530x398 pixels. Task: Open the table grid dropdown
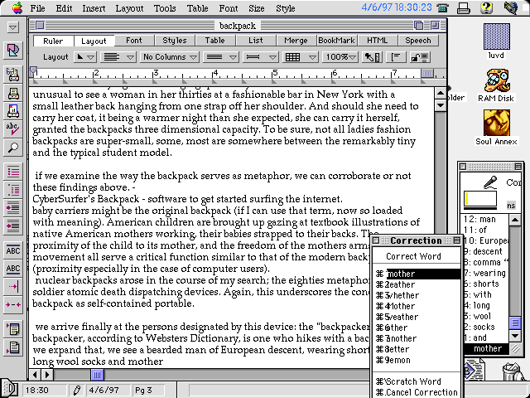301,57
